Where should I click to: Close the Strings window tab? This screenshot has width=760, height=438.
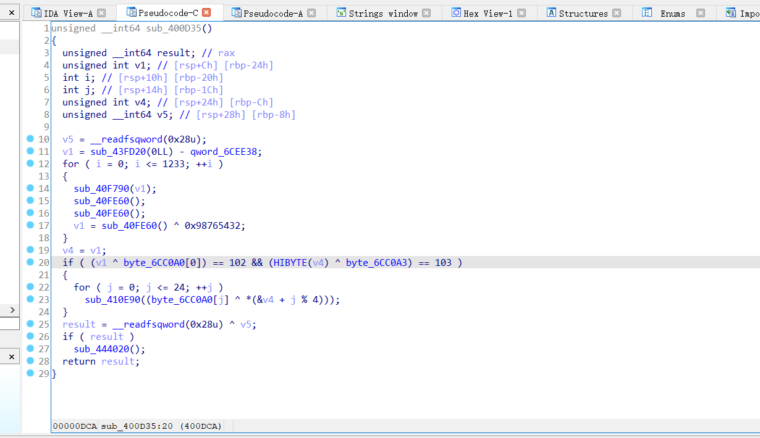click(426, 13)
